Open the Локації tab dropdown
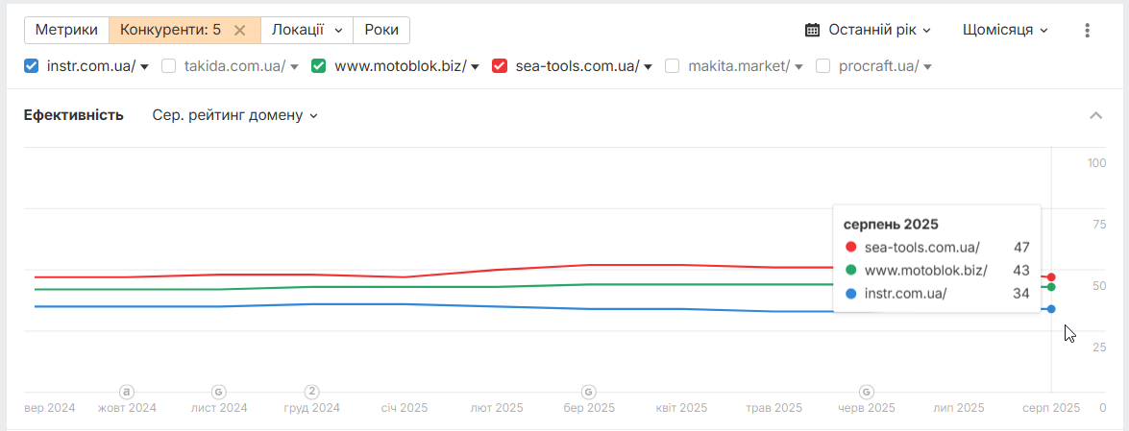 pos(307,30)
